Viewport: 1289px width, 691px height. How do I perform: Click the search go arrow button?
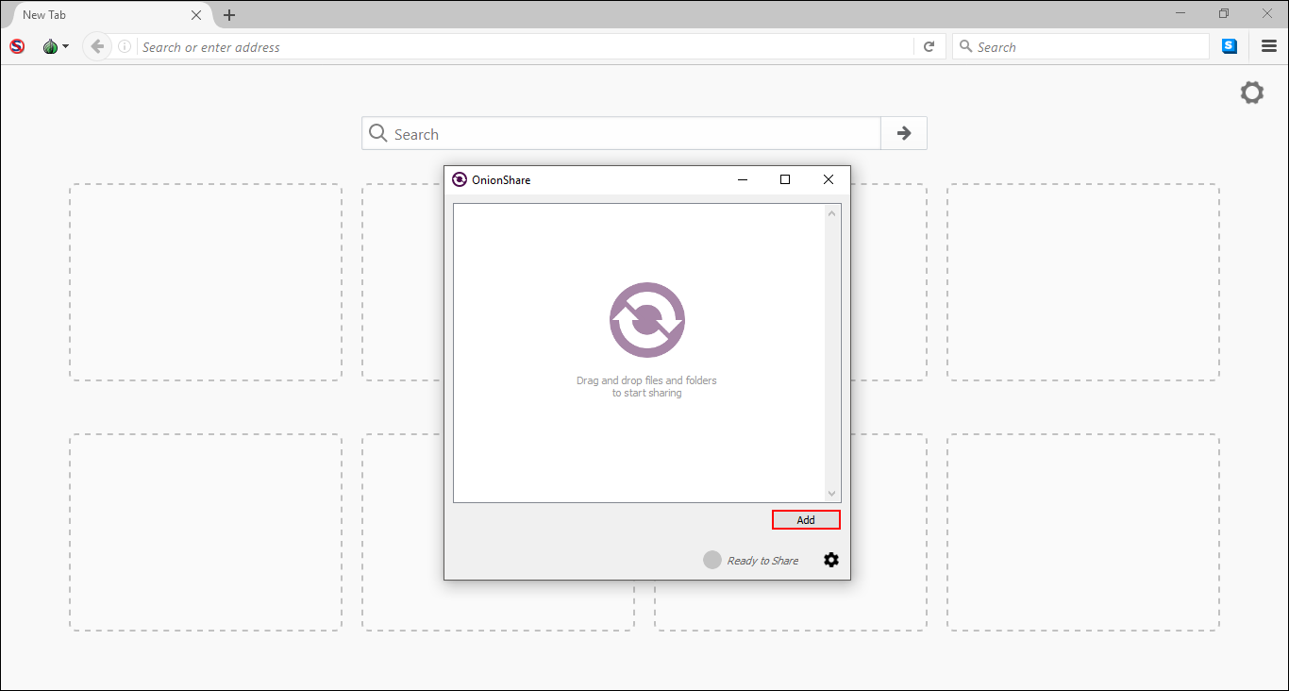pyautogui.click(x=904, y=133)
